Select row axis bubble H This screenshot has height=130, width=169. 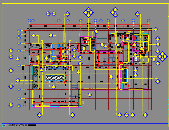tap(19, 34)
